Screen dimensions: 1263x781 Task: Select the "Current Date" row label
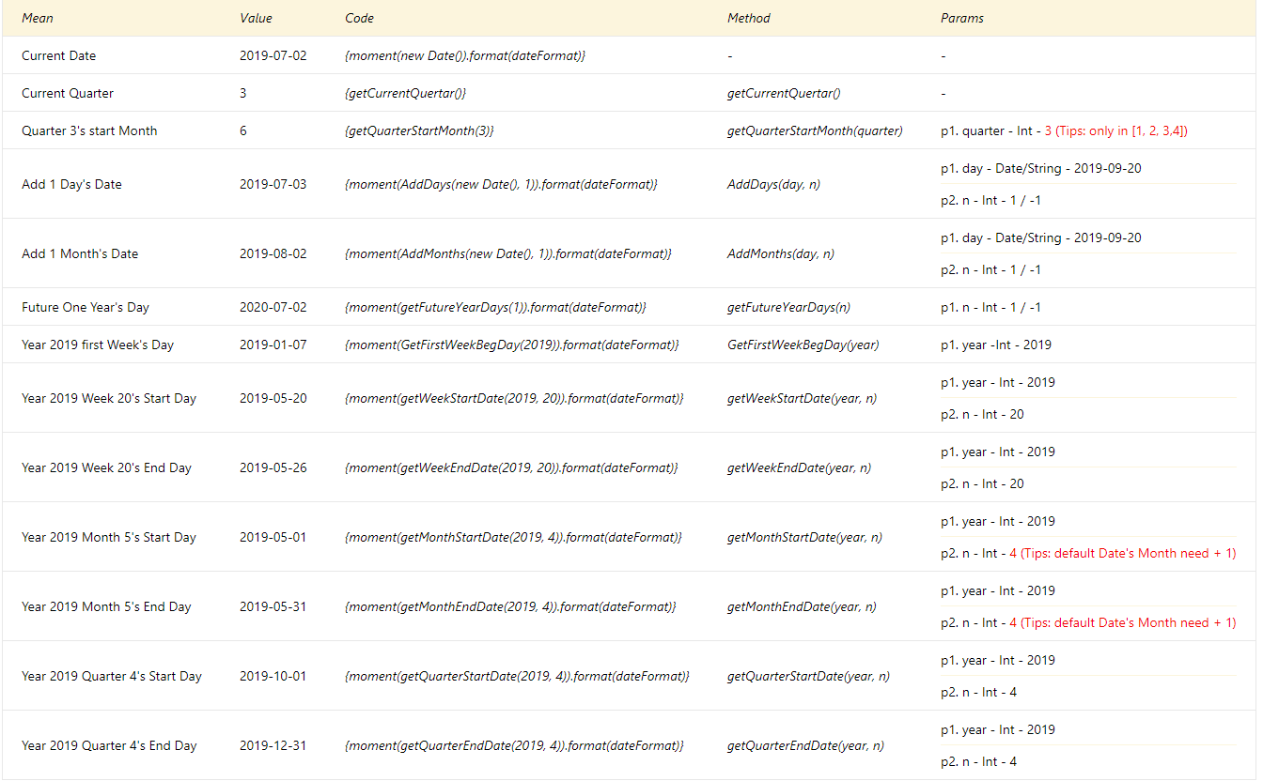59,55
